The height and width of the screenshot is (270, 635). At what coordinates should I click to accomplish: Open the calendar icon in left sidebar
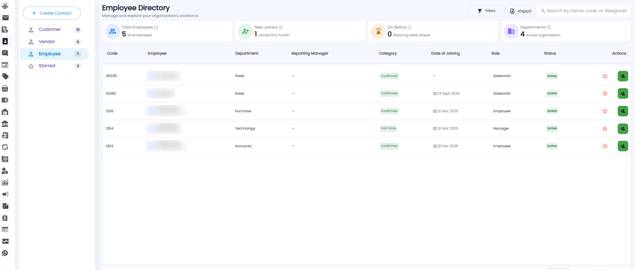(x=5, y=65)
